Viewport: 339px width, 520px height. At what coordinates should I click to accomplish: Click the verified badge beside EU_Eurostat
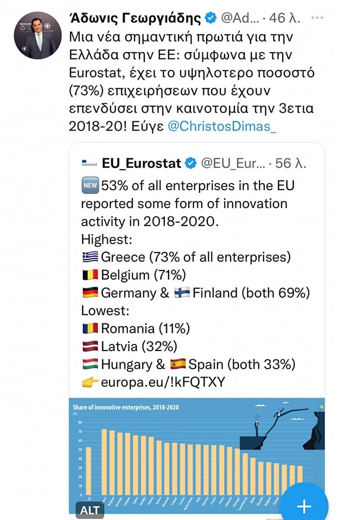pyautogui.click(x=190, y=163)
